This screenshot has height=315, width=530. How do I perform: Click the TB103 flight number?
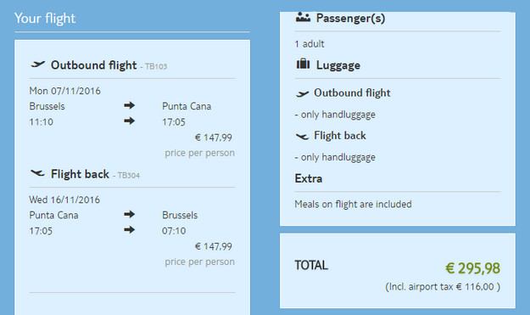pyautogui.click(x=156, y=66)
